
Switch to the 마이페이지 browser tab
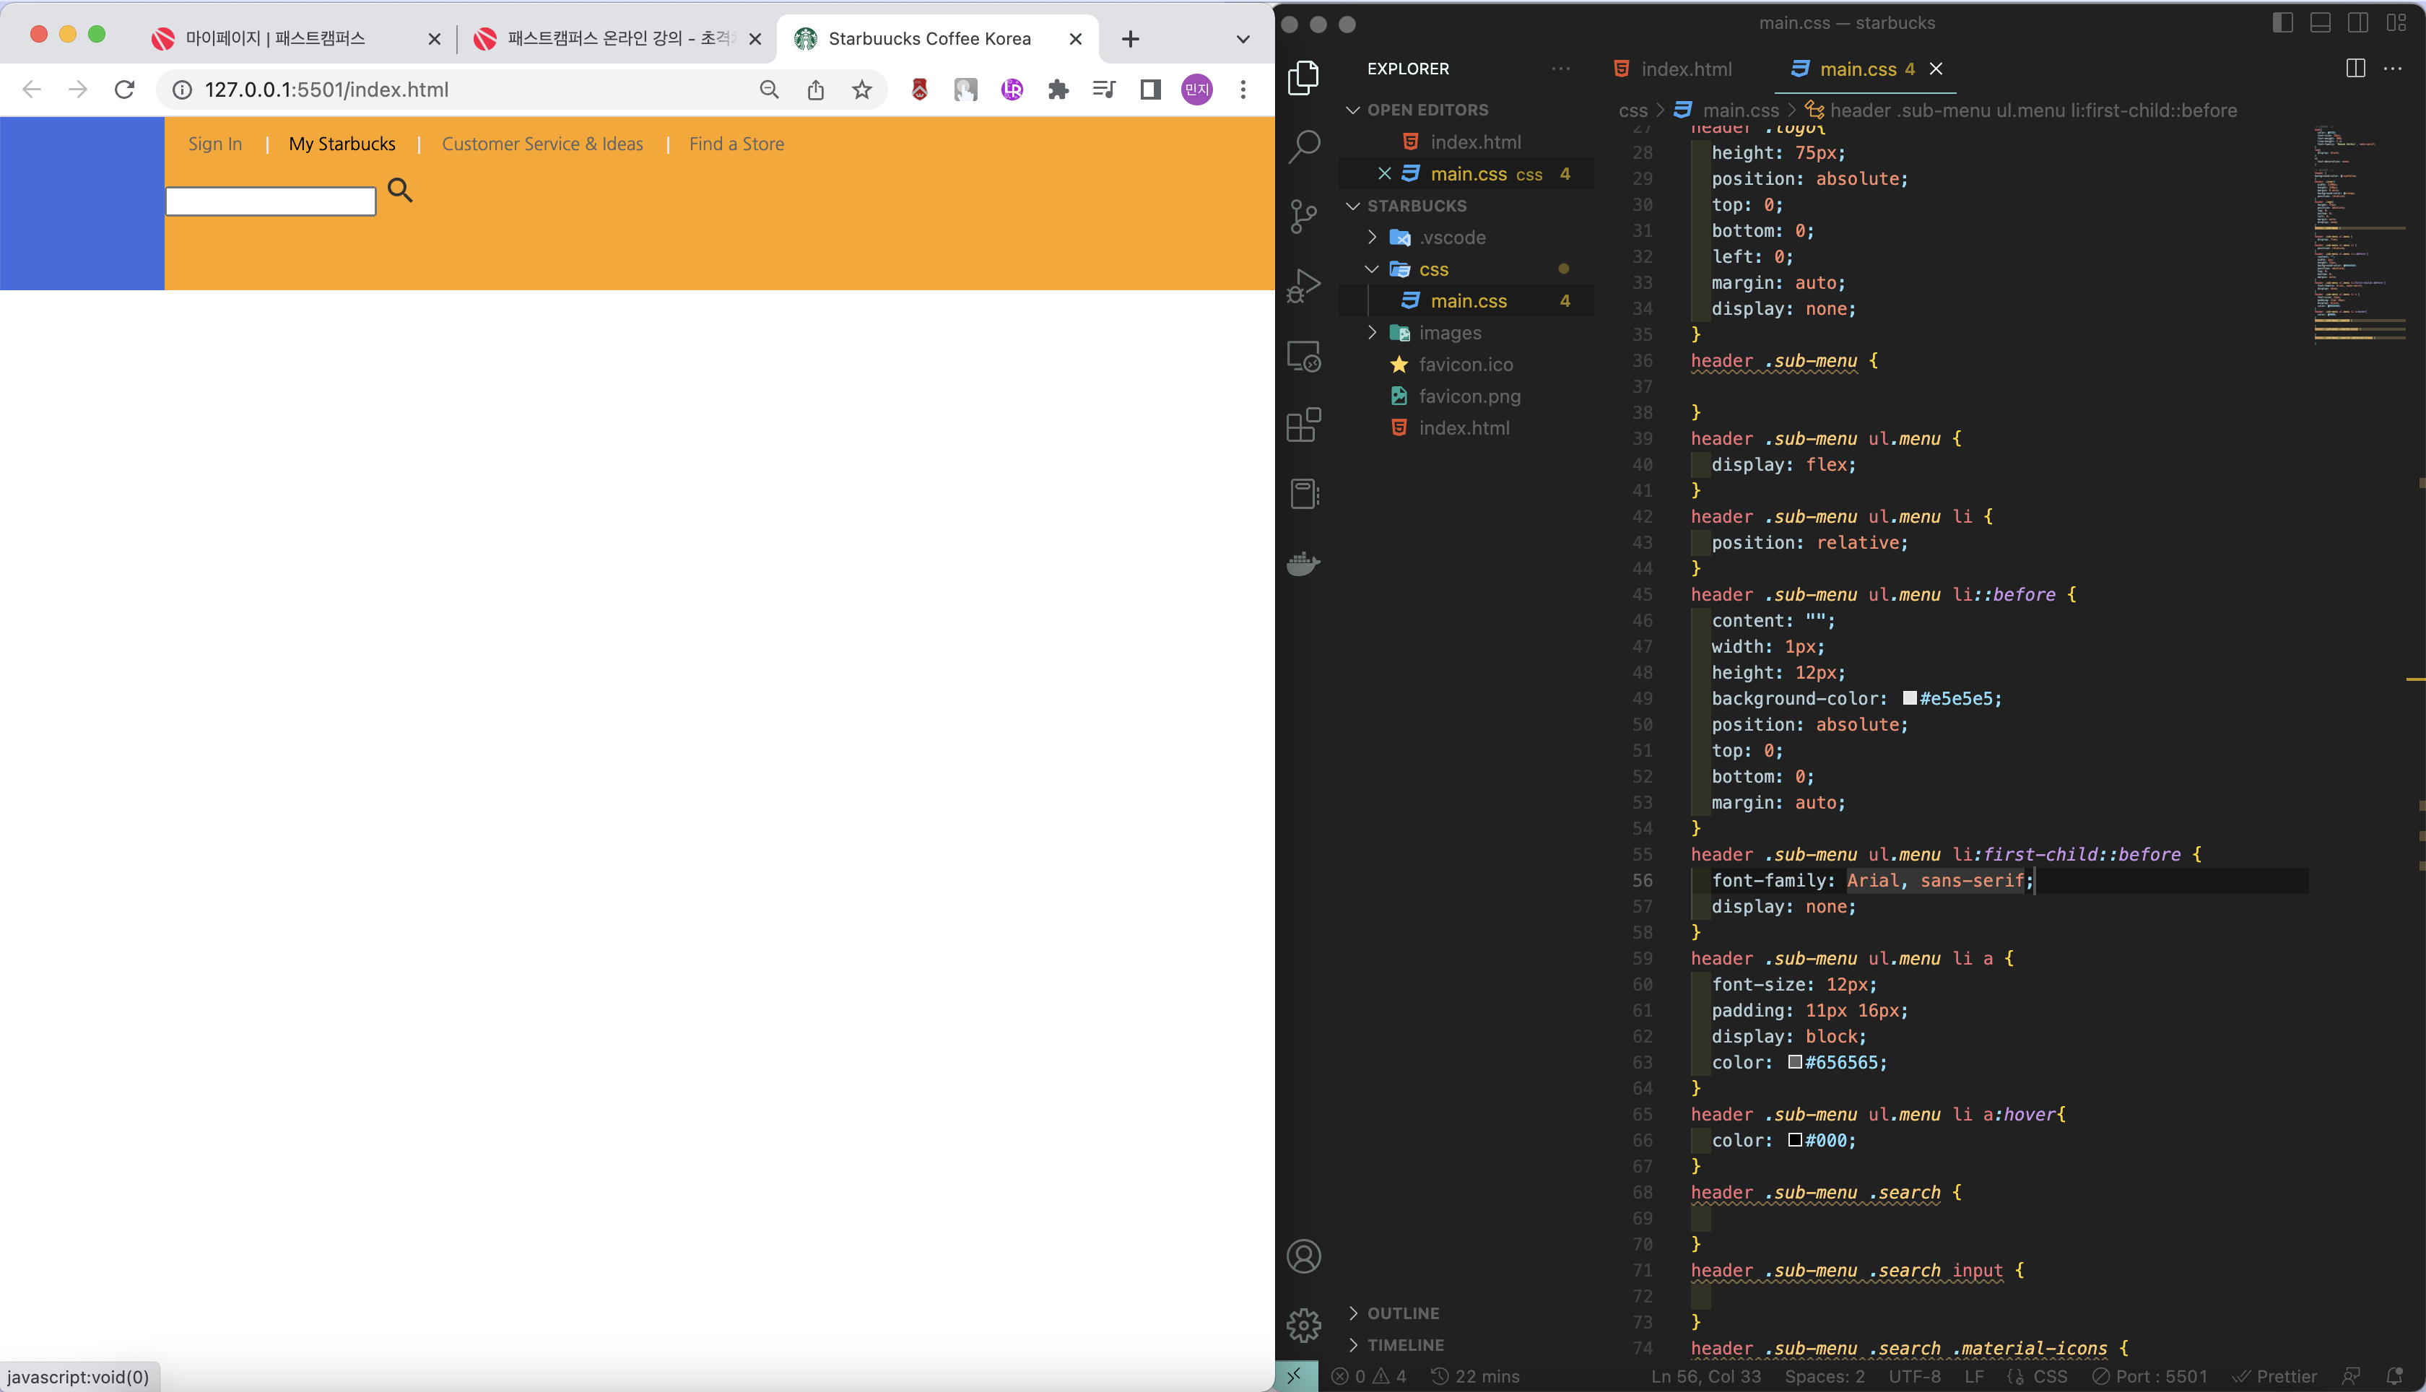(x=275, y=38)
